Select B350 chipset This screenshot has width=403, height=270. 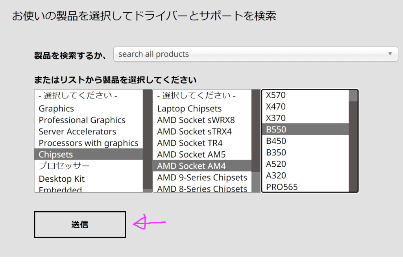(x=305, y=153)
